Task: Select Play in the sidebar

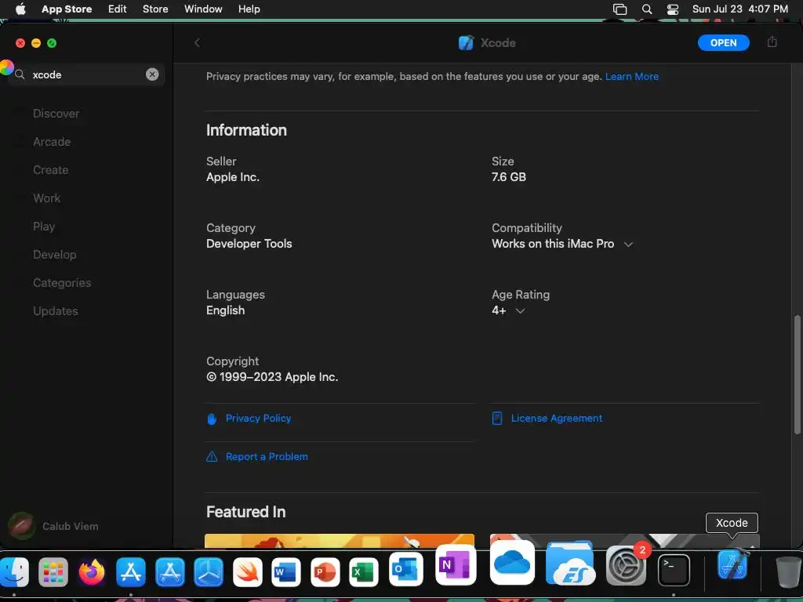Action: (44, 227)
